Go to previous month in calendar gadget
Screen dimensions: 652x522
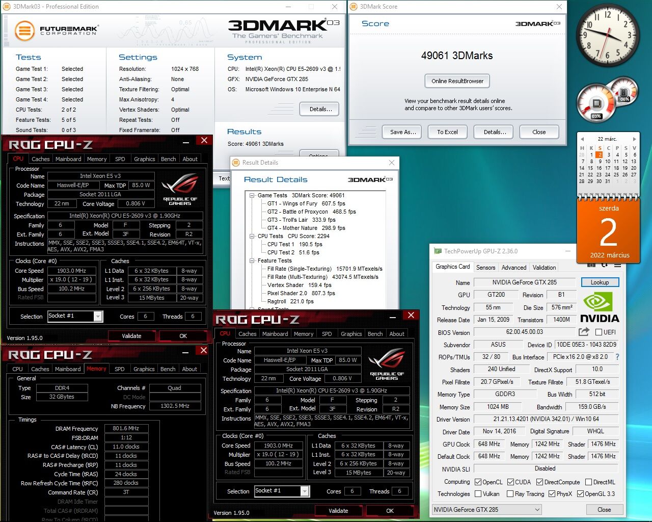pos(582,139)
